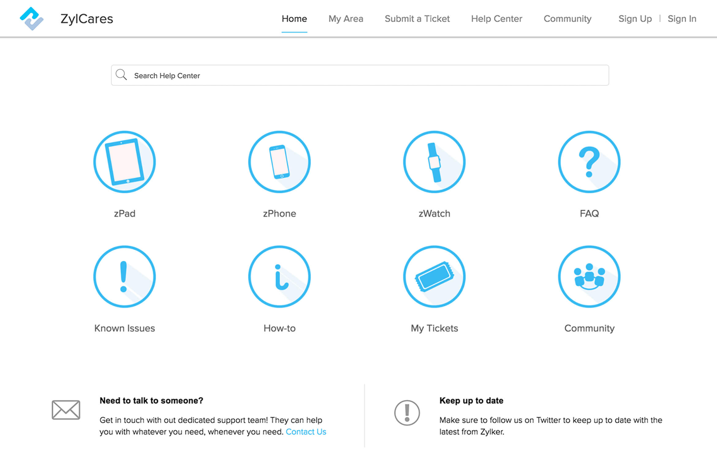This screenshot has width=717, height=468.
Task: Open My Area in navigation
Action: click(x=346, y=19)
